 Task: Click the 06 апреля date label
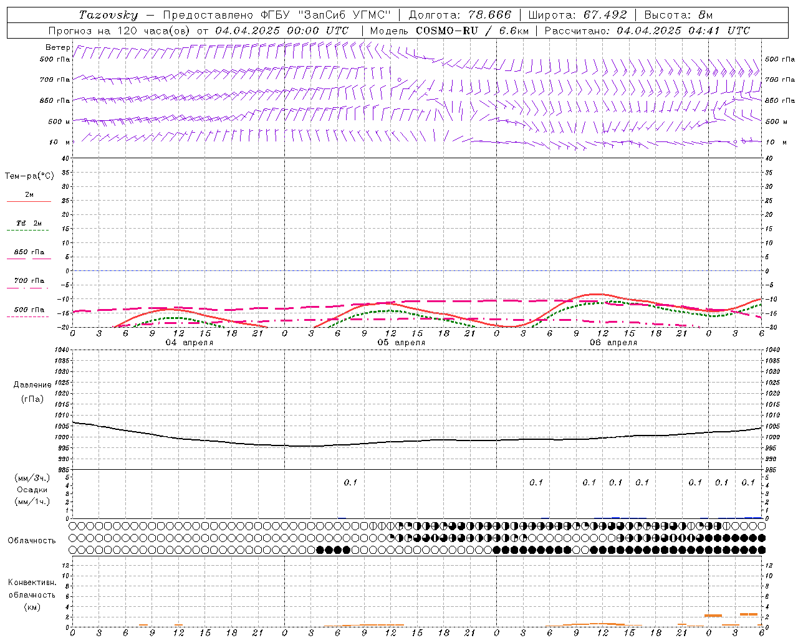point(613,343)
